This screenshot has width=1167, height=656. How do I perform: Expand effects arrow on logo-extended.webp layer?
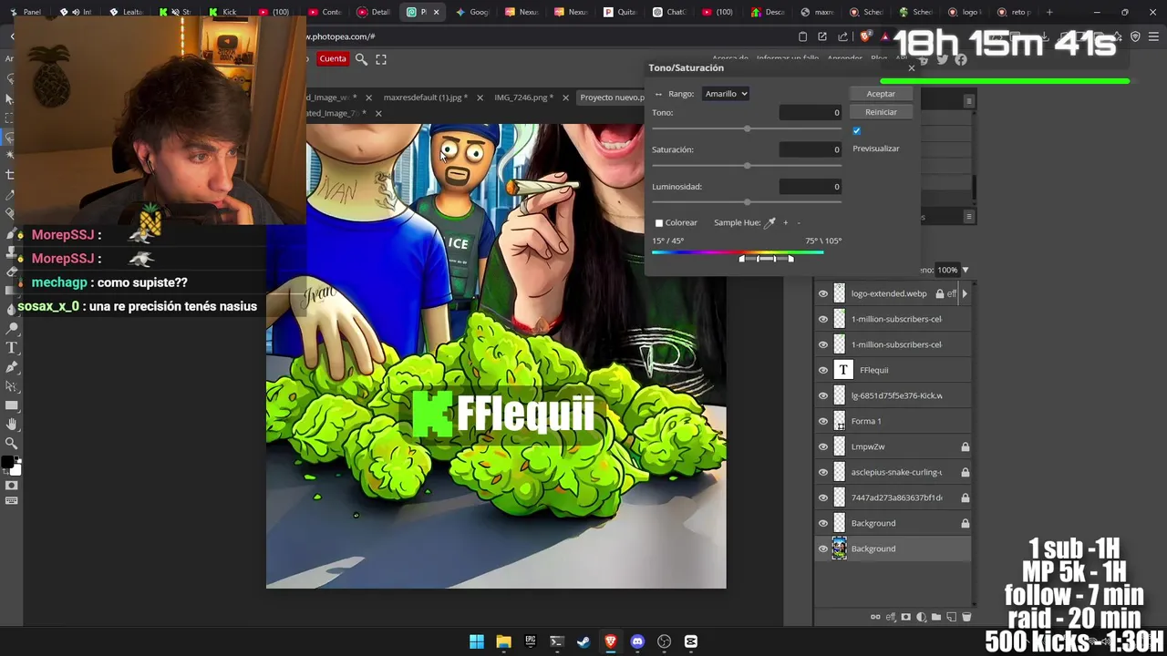[x=965, y=293]
